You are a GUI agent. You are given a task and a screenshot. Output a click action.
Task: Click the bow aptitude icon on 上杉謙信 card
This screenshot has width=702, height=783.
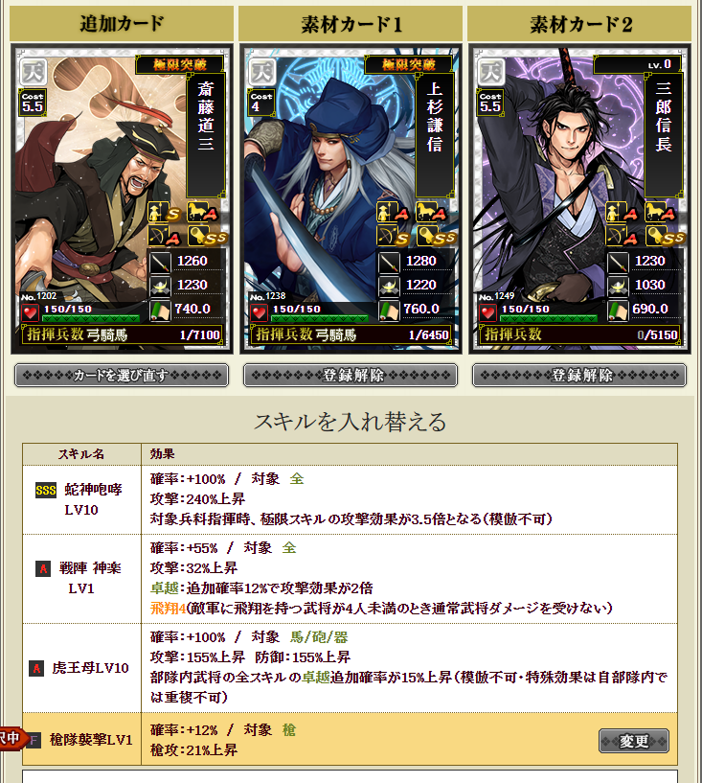[x=393, y=236]
